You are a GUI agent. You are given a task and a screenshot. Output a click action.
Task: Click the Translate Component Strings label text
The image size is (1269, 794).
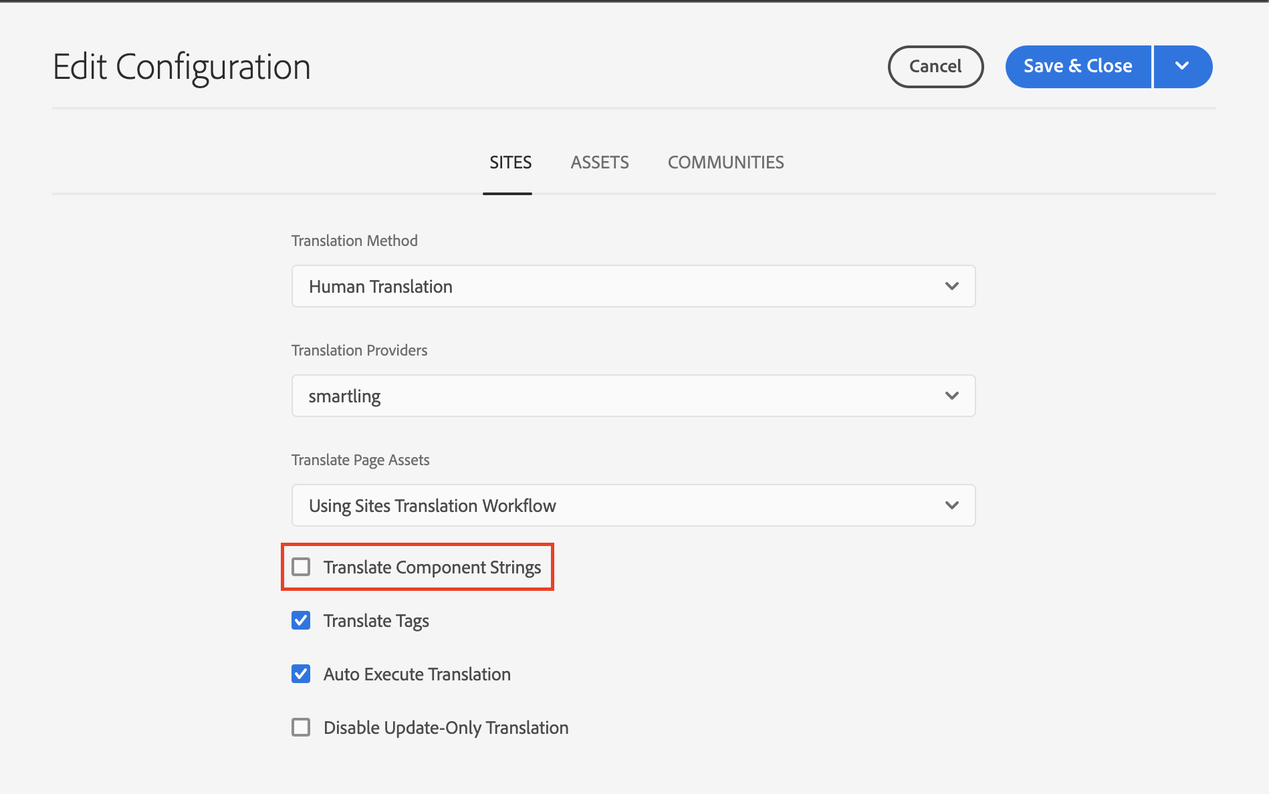[432, 567]
